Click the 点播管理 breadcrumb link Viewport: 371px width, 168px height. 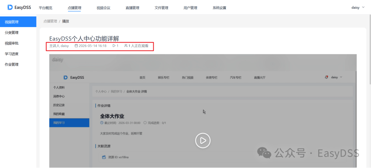coord(50,21)
